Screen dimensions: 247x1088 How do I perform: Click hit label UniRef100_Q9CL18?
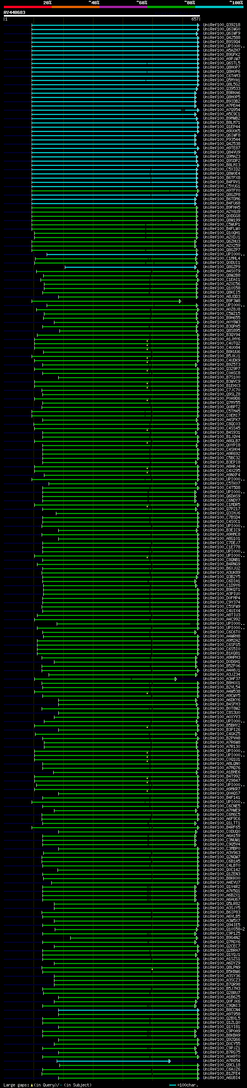222,1065
